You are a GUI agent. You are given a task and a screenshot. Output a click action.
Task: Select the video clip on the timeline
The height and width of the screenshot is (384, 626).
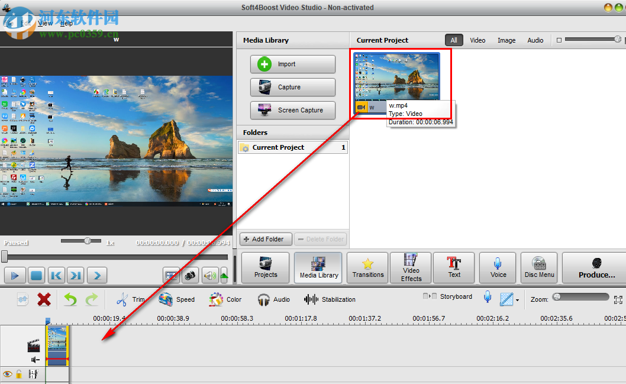click(x=57, y=346)
